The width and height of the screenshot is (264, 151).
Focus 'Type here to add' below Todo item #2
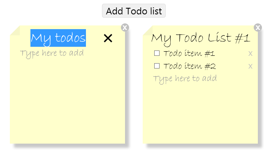tap(185, 79)
